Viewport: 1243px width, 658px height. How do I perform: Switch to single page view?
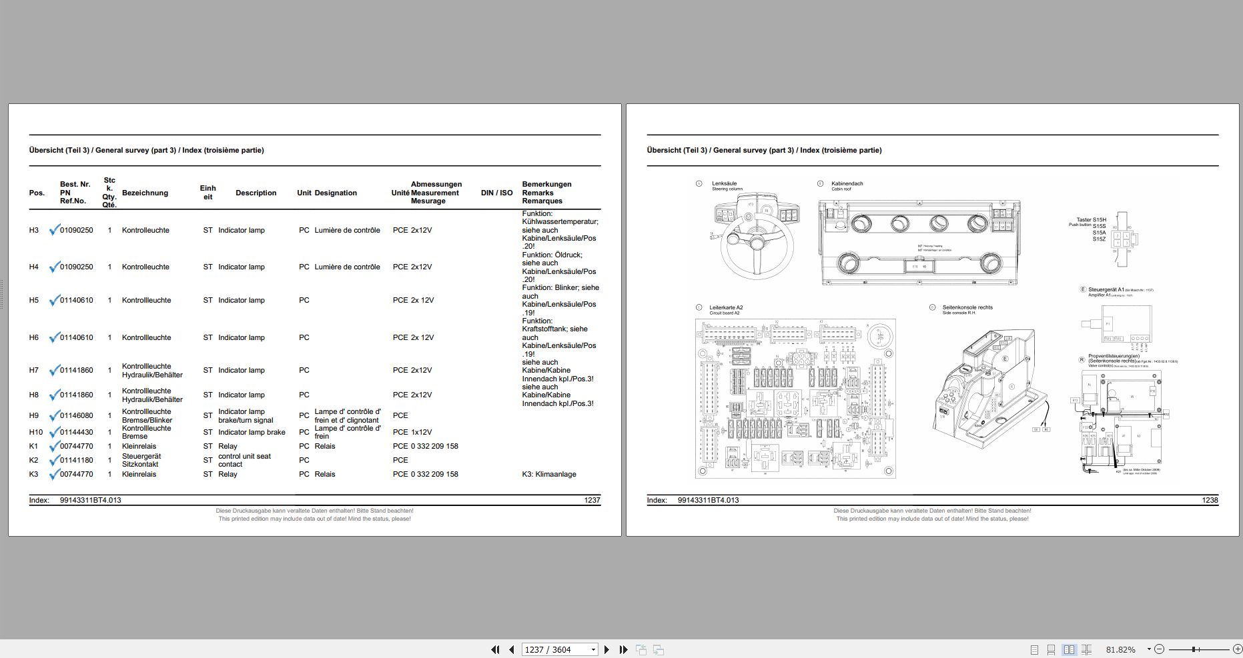point(1034,649)
